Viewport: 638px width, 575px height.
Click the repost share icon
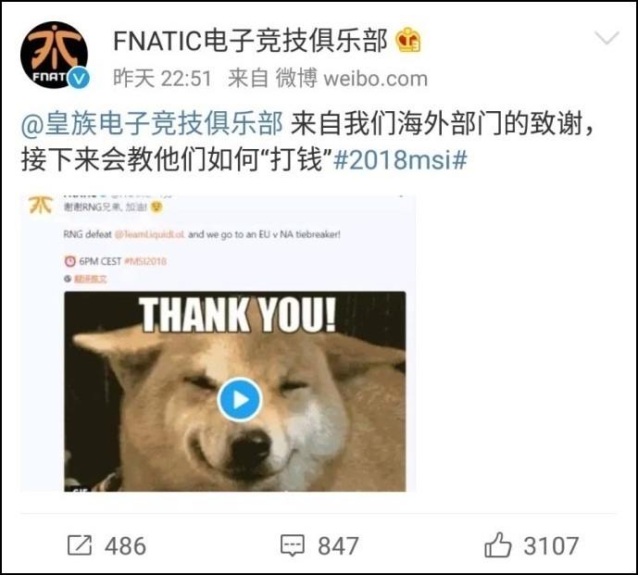80,545
